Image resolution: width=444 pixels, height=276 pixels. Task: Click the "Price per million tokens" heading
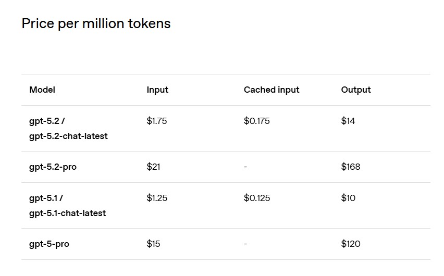(96, 23)
